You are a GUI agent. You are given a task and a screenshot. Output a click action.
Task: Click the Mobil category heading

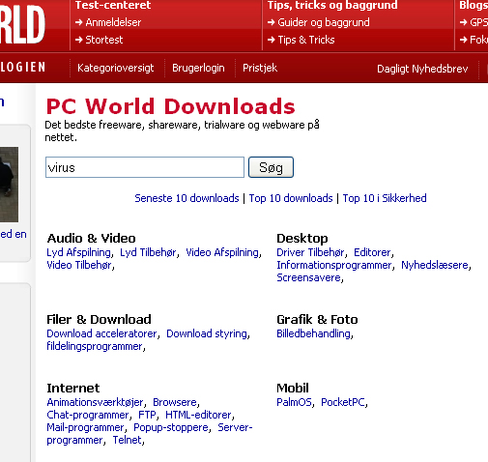pos(293,388)
